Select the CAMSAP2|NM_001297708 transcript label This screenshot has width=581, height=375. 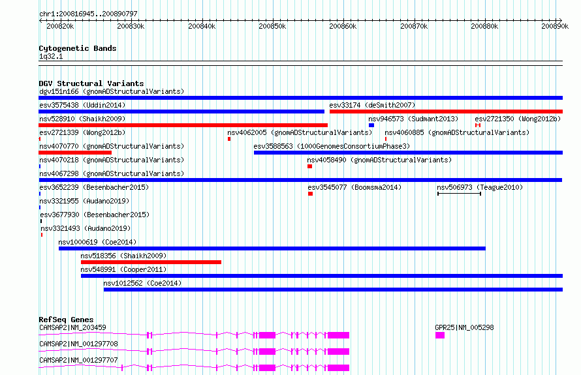(x=78, y=344)
